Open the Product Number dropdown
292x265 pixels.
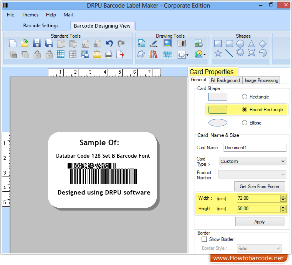252,175
